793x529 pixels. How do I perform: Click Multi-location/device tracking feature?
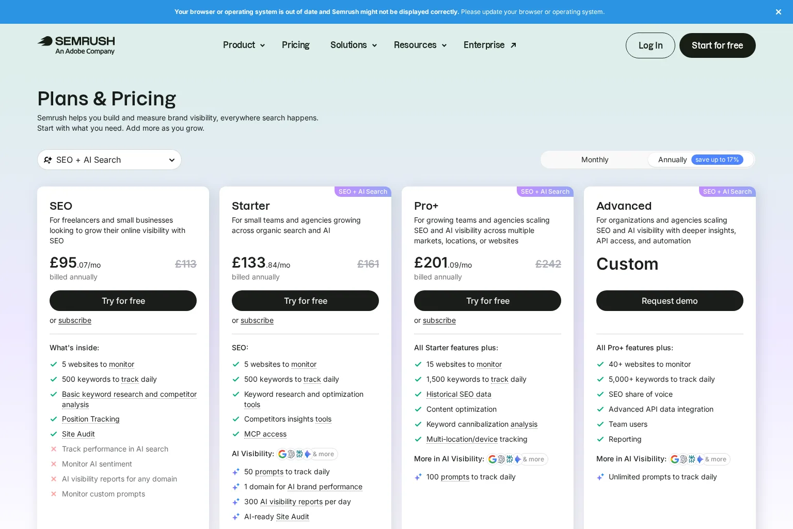coord(477,439)
